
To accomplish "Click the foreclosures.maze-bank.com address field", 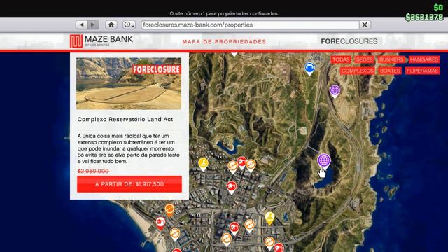I will (x=250, y=25).
